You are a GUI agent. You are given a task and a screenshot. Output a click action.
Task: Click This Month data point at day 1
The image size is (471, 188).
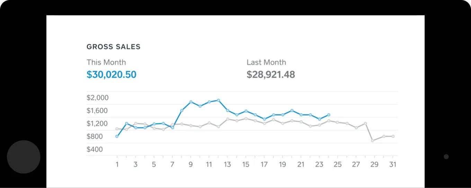(117, 136)
